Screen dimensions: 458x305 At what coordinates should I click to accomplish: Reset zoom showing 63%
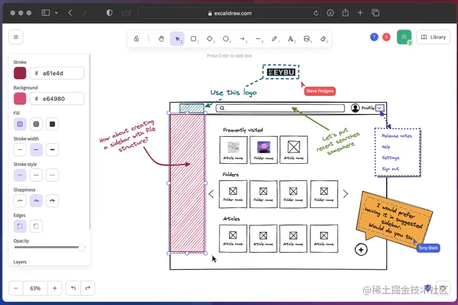coord(35,289)
